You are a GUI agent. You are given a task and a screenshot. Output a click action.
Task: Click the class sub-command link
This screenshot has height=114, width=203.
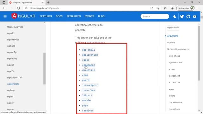[x=86, y=60]
